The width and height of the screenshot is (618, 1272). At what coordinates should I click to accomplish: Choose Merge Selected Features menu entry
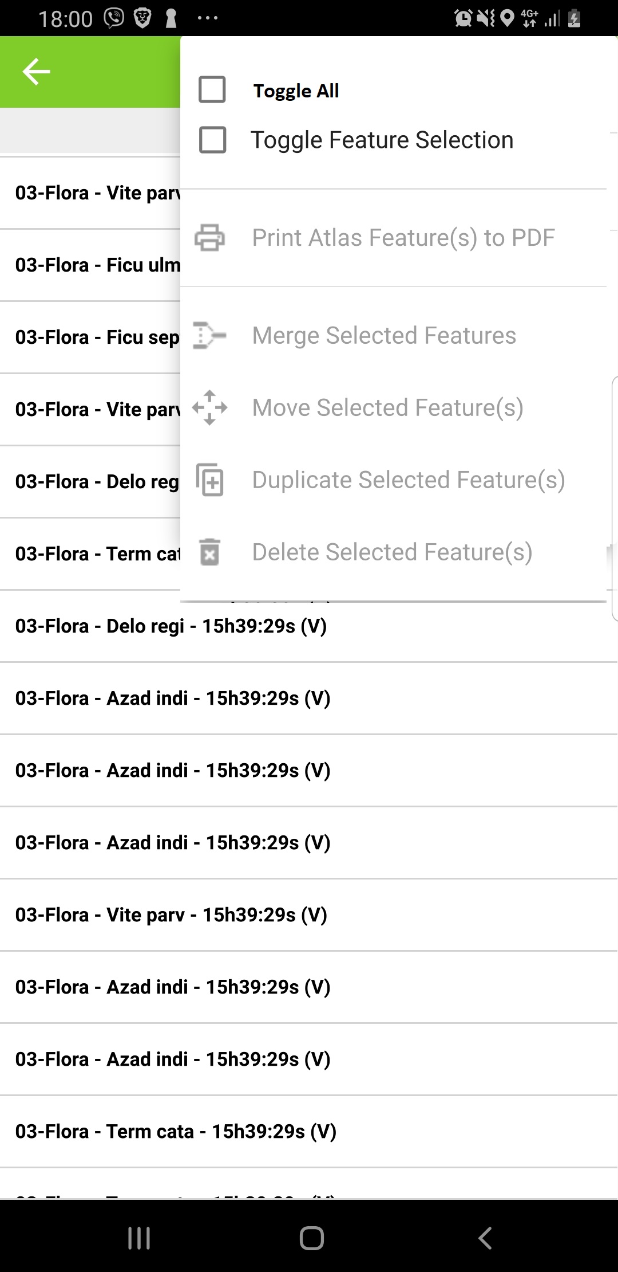click(384, 335)
